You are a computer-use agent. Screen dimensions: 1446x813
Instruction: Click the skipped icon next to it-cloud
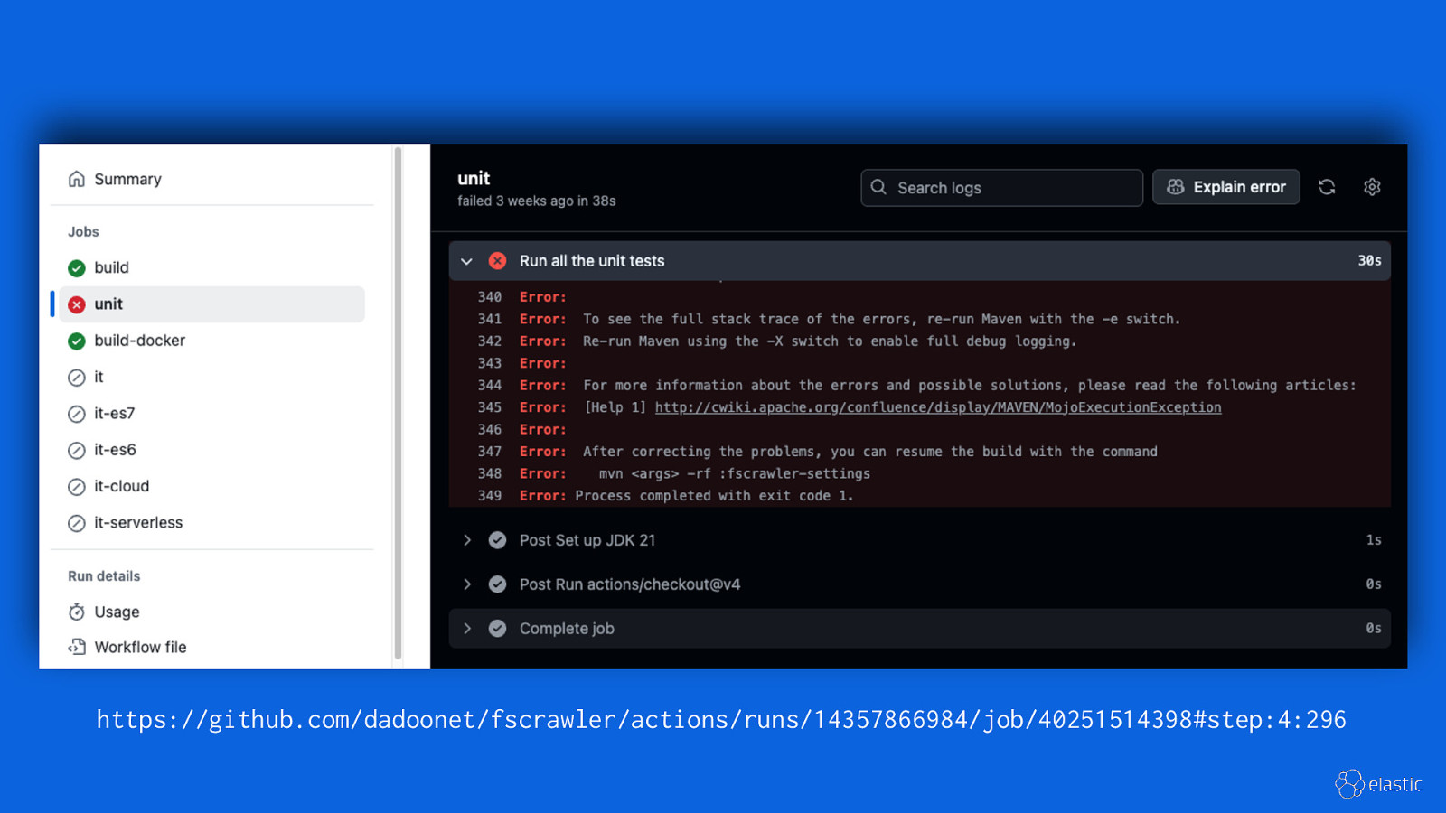pos(77,487)
